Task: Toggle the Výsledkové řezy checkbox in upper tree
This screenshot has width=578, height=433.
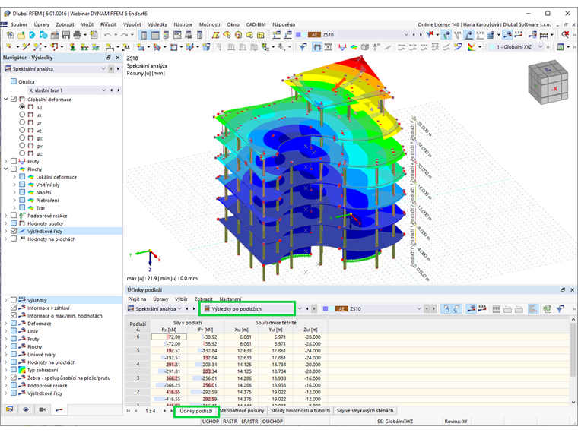Action: (14, 231)
